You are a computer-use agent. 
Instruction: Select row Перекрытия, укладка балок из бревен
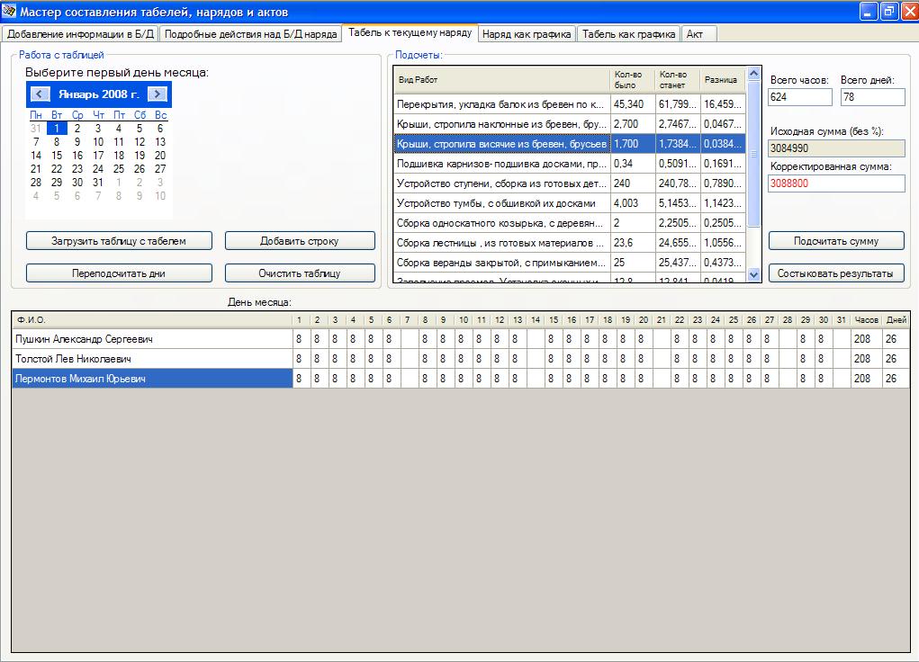tap(570, 104)
